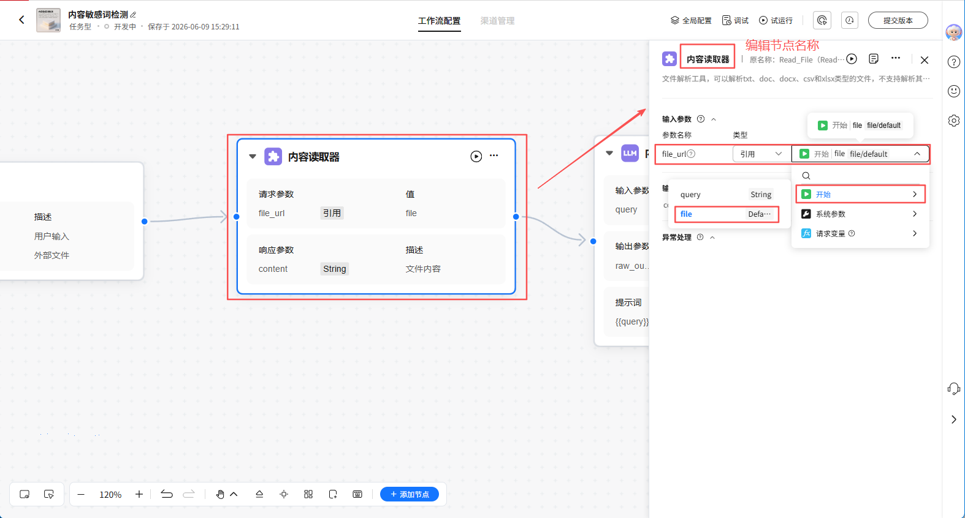Edit workflow name with the pencil icon

click(x=133, y=15)
